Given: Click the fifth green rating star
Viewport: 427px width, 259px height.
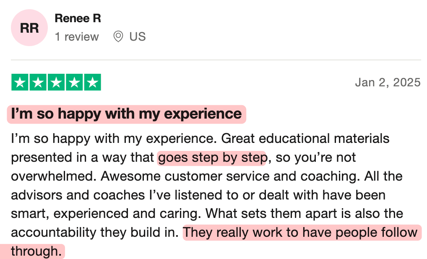Looking at the screenshot, I should (x=92, y=83).
